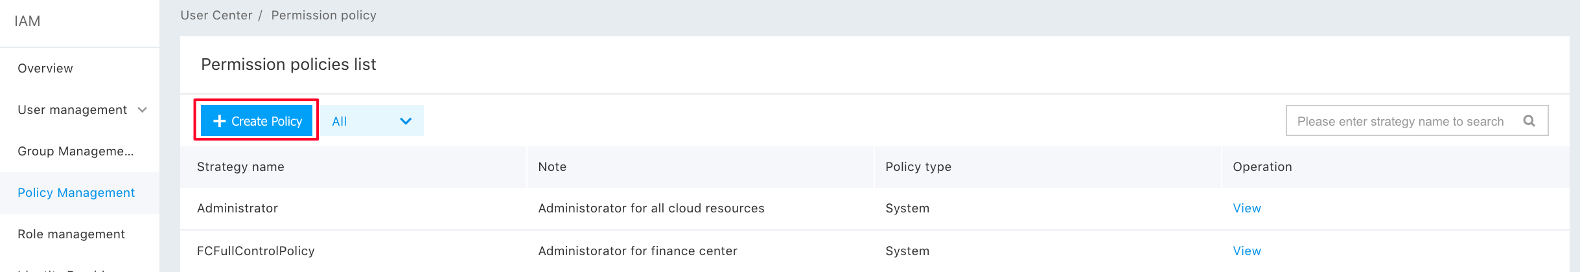The height and width of the screenshot is (272, 1580).
Task: Click the search magnifier icon
Action: 1529,121
